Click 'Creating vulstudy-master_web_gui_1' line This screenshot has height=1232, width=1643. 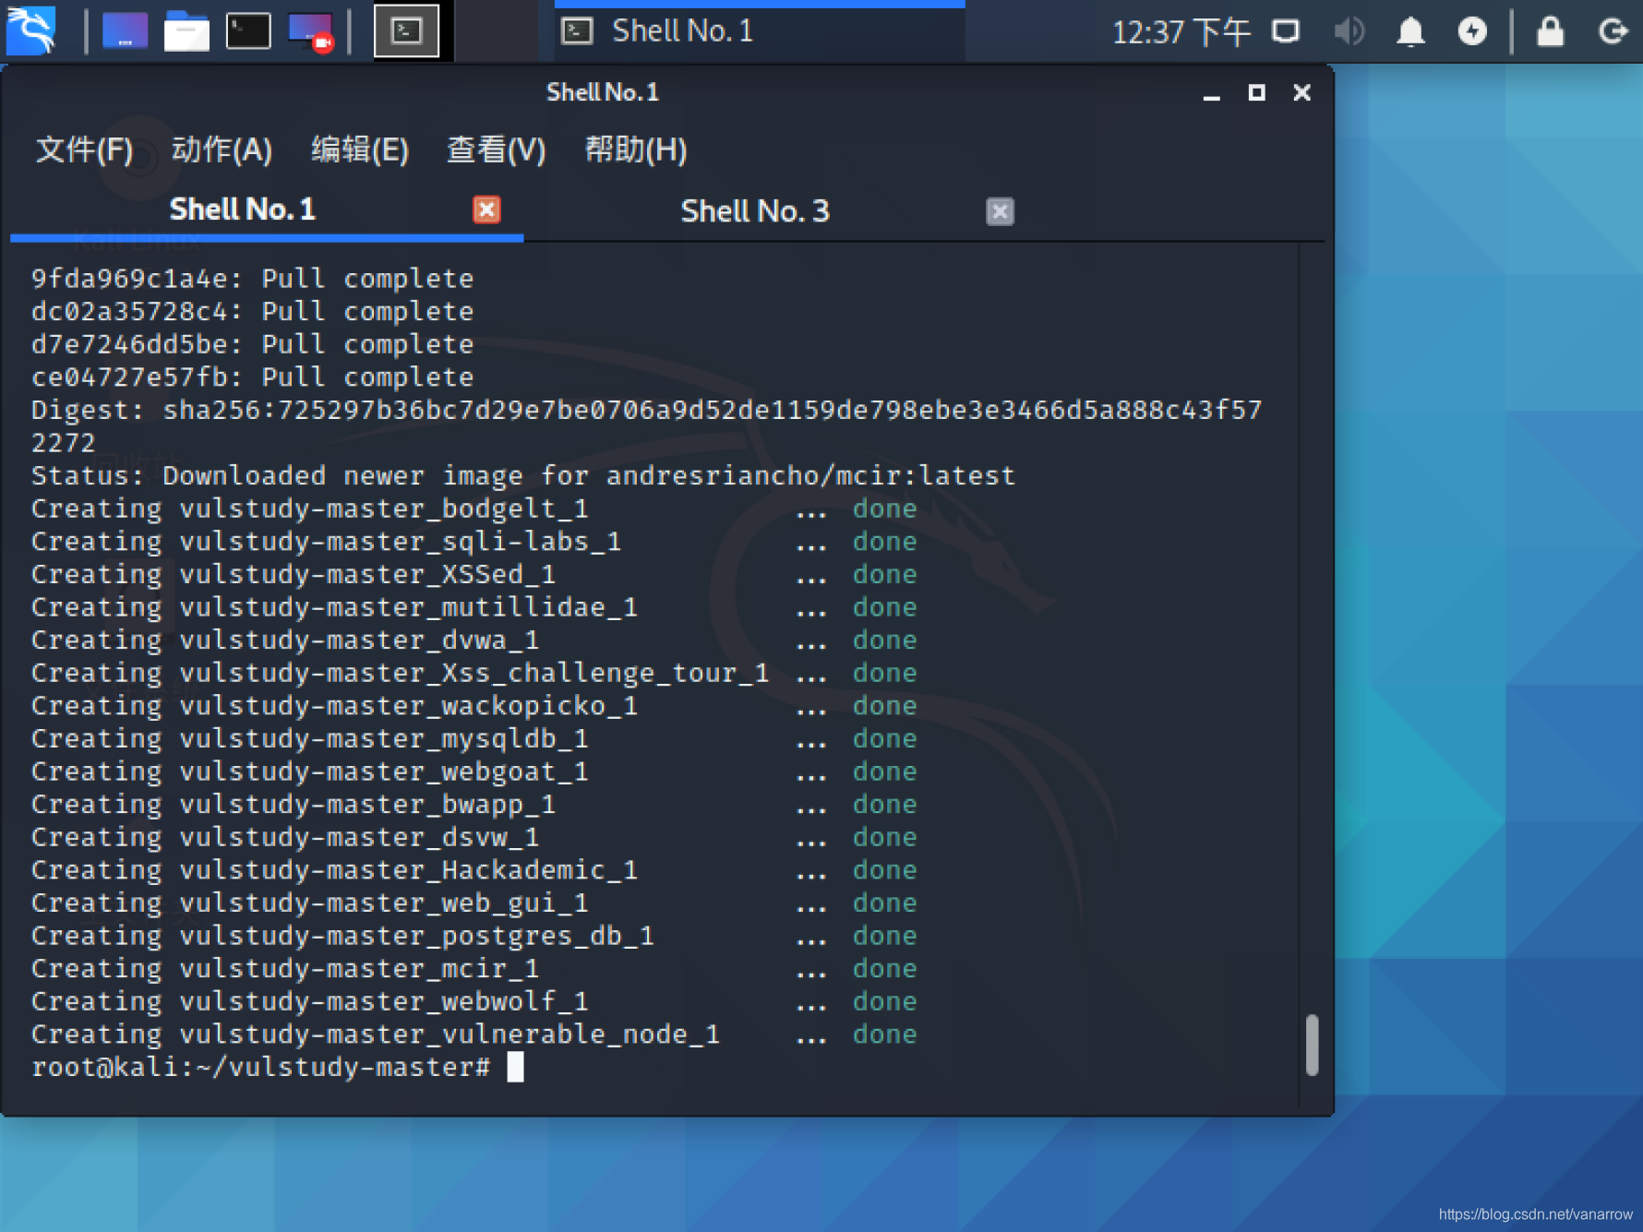pos(474,903)
